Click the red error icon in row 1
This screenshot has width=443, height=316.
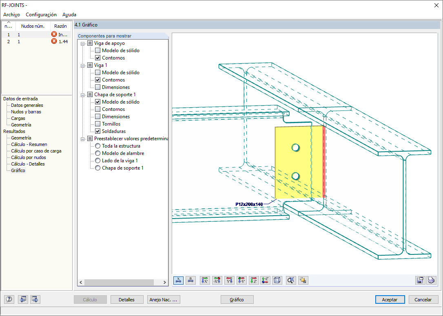[54, 34]
